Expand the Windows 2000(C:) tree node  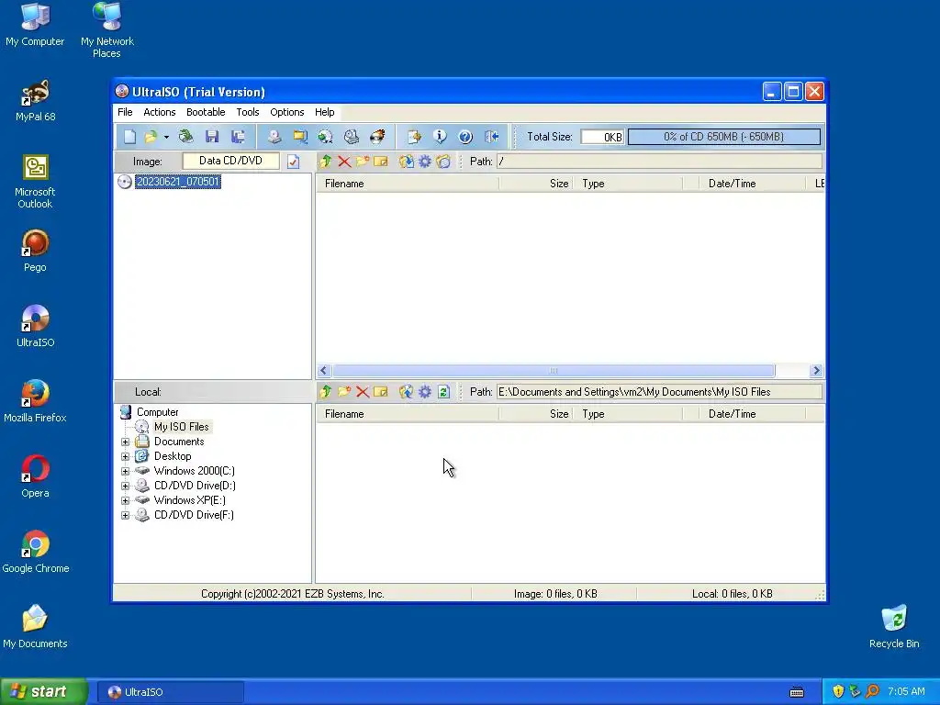125,471
